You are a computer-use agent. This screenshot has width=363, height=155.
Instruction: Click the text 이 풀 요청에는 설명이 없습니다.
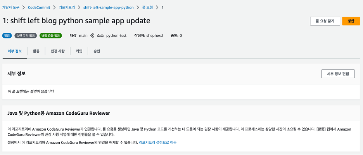(31, 91)
